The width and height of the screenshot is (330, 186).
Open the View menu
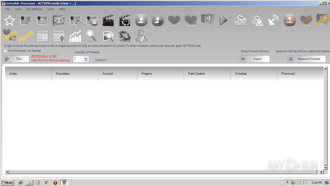tap(18, 9)
